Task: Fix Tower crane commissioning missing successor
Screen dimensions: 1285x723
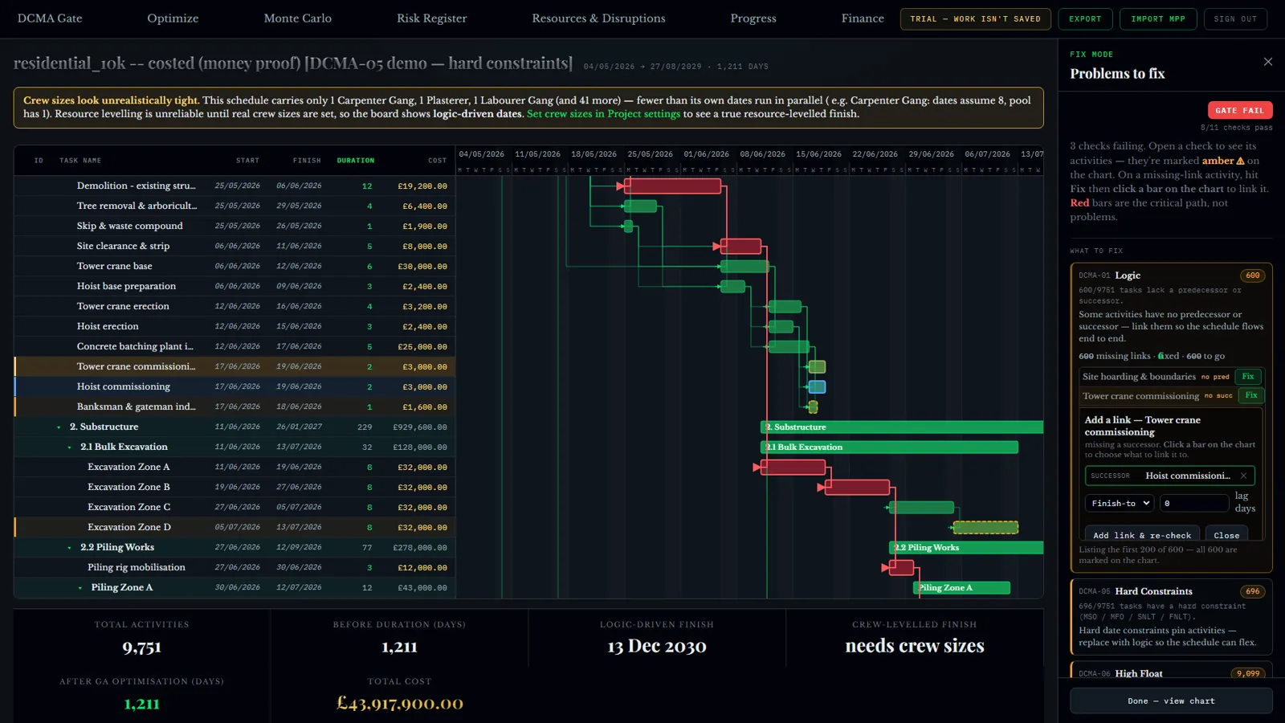Action: click(x=1251, y=395)
